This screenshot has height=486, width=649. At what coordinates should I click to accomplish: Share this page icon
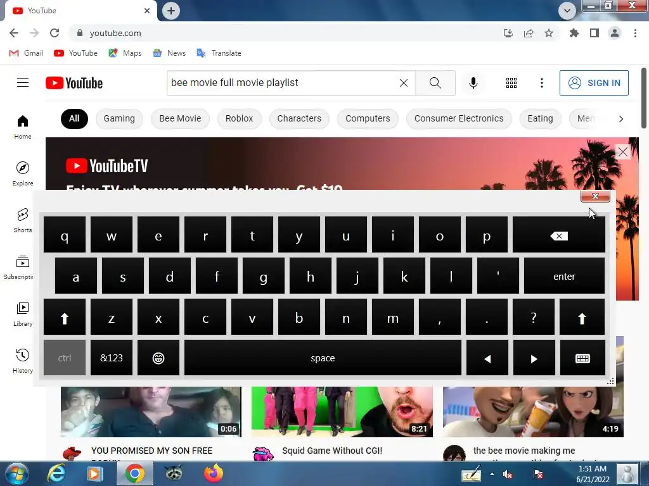[x=528, y=33]
